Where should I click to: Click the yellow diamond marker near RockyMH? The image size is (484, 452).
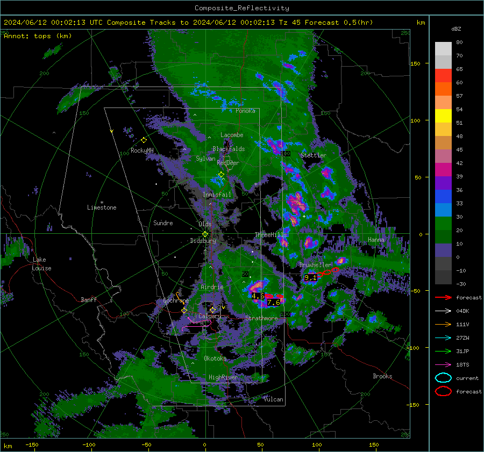(x=144, y=140)
